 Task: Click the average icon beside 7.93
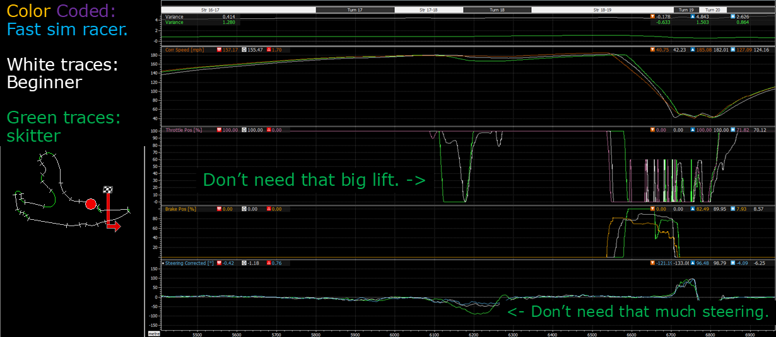(733, 208)
